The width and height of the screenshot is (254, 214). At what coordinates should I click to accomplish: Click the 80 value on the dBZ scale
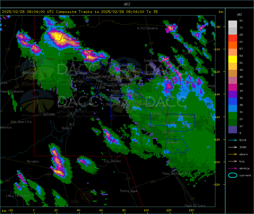point(241,21)
